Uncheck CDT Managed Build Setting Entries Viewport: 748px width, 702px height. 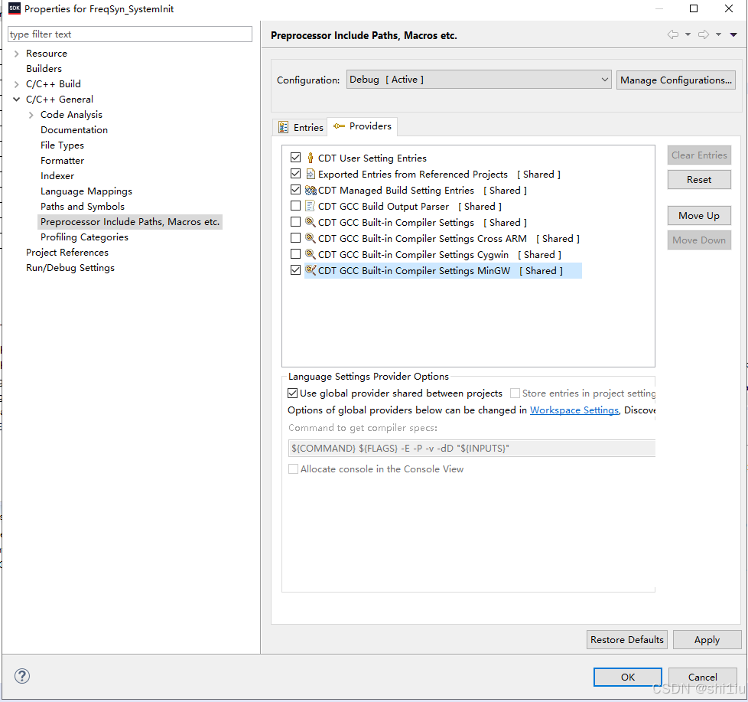[295, 190]
